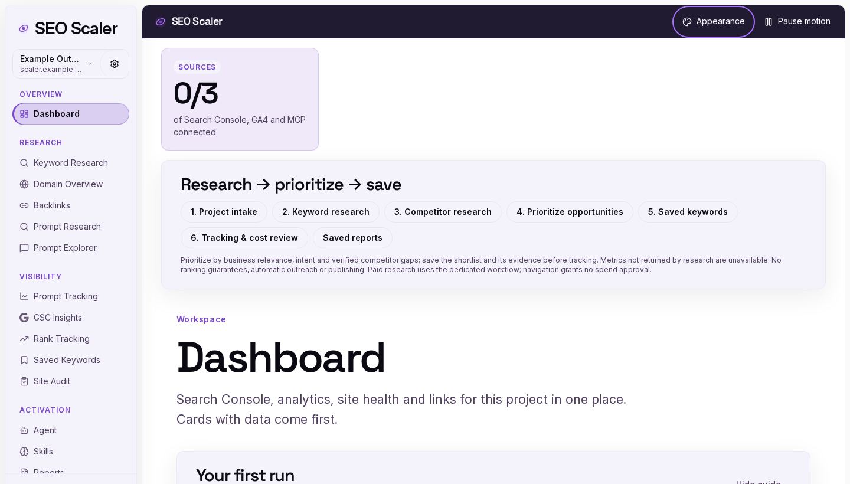850x484 pixels.
Task: Click the top bar SEO Scaler logo icon
Action: click(161, 22)
